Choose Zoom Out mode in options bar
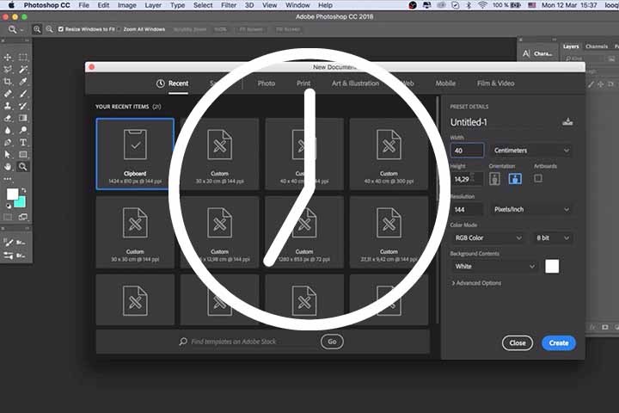Image resolution: width=619 pixels, height=413 pixels. point(49,29)
